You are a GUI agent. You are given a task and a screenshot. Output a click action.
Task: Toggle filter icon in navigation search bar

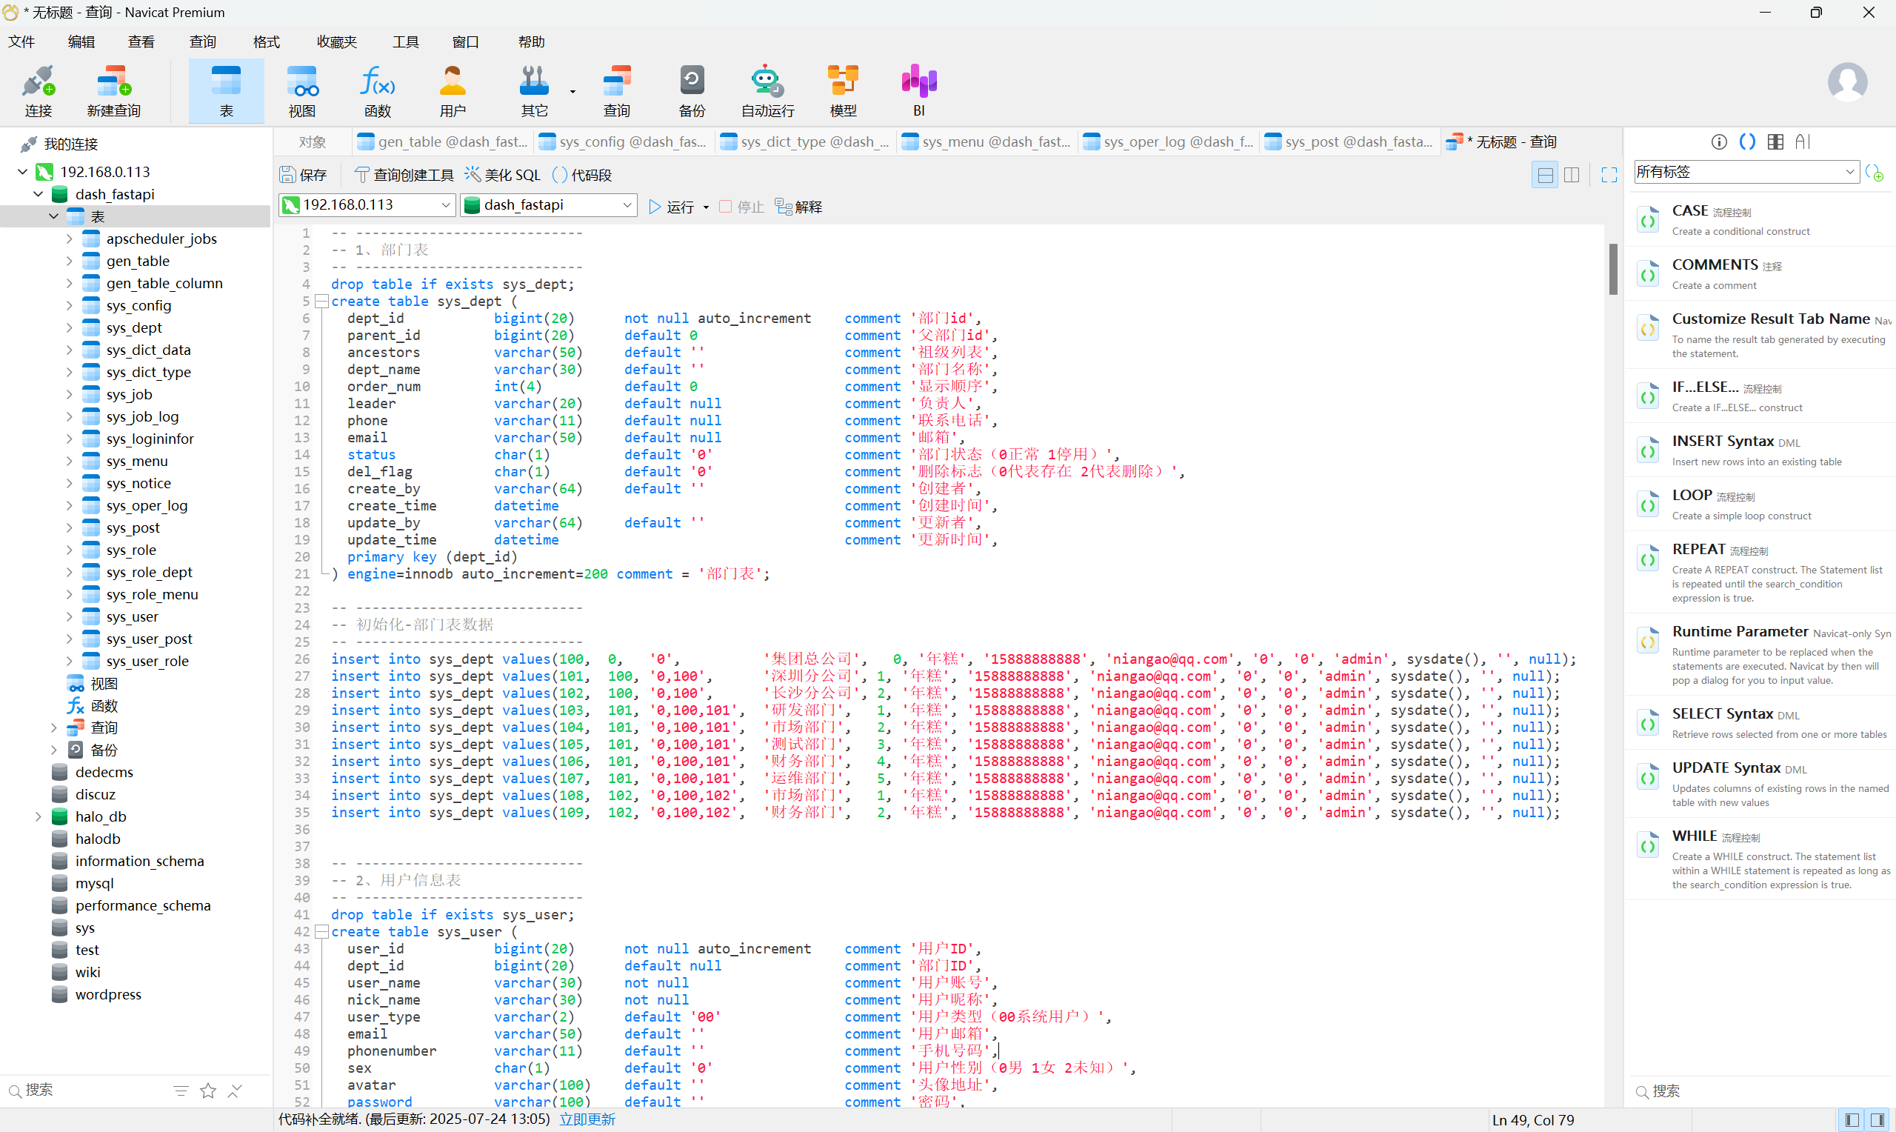click(181, 1091)
